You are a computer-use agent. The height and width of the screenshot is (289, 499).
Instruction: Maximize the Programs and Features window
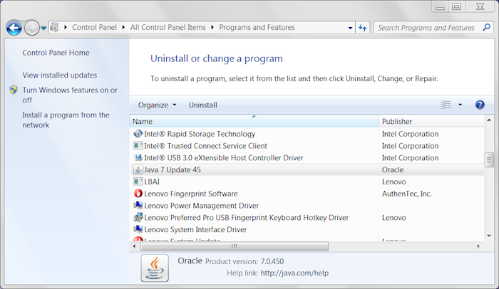pyautogui.click(x=457, y=6)
